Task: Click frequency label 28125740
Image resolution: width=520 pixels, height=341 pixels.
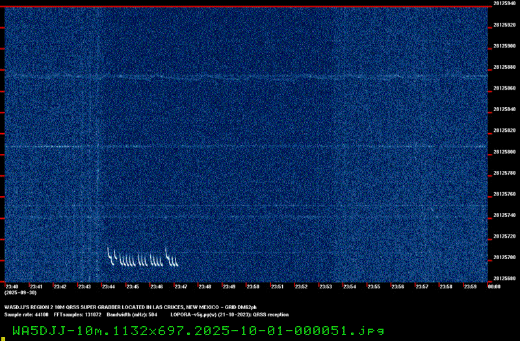Action: (x=504, y=216)
